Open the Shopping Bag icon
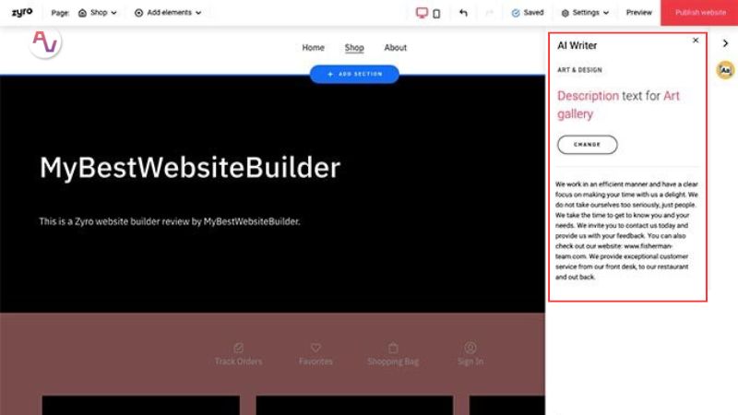 pyautogui.click(x=393, y=348)
